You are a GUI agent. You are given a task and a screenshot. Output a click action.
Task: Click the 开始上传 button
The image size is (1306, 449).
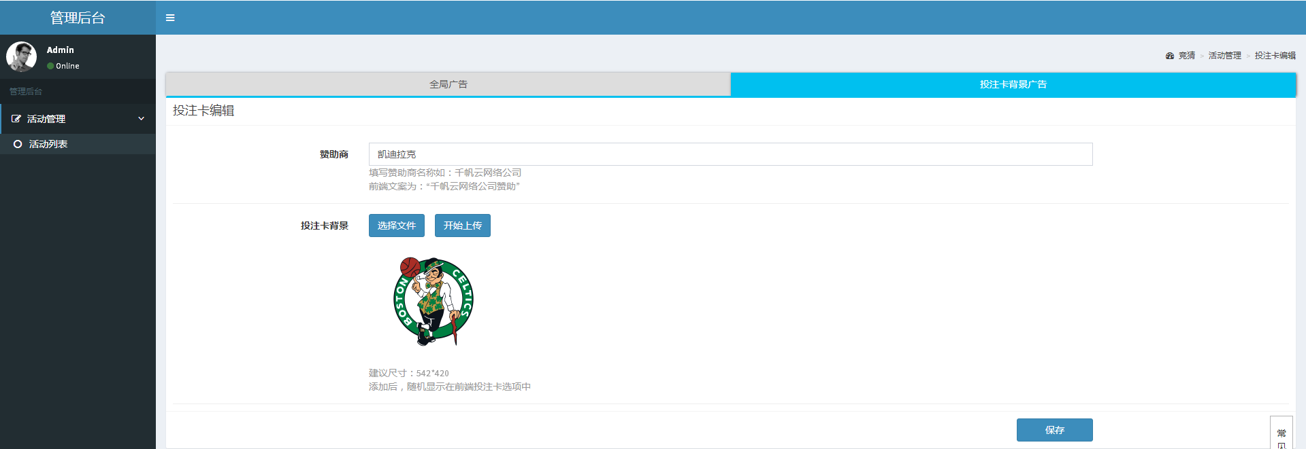coord(463,226)
